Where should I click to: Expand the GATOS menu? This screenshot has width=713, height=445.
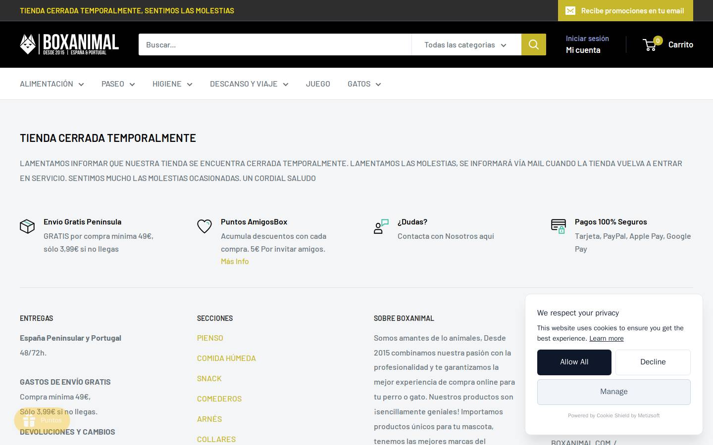[x=364, y=84]
